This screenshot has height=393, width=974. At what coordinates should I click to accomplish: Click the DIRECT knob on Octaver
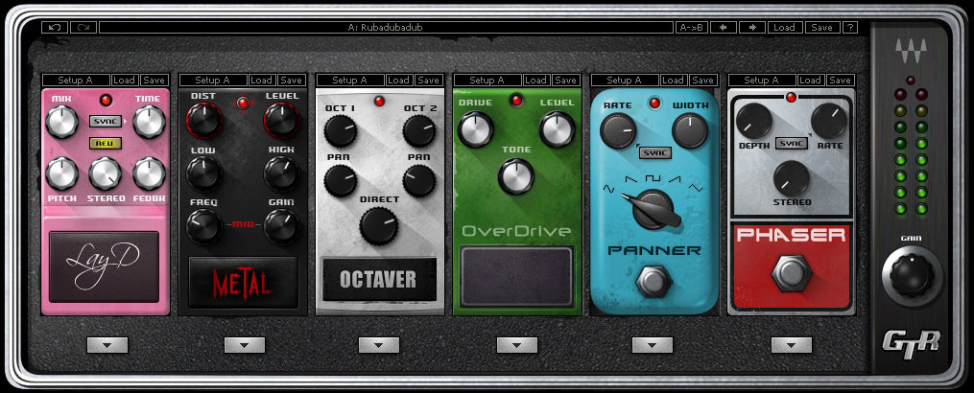pyautogui.click(x=379, y=225)
